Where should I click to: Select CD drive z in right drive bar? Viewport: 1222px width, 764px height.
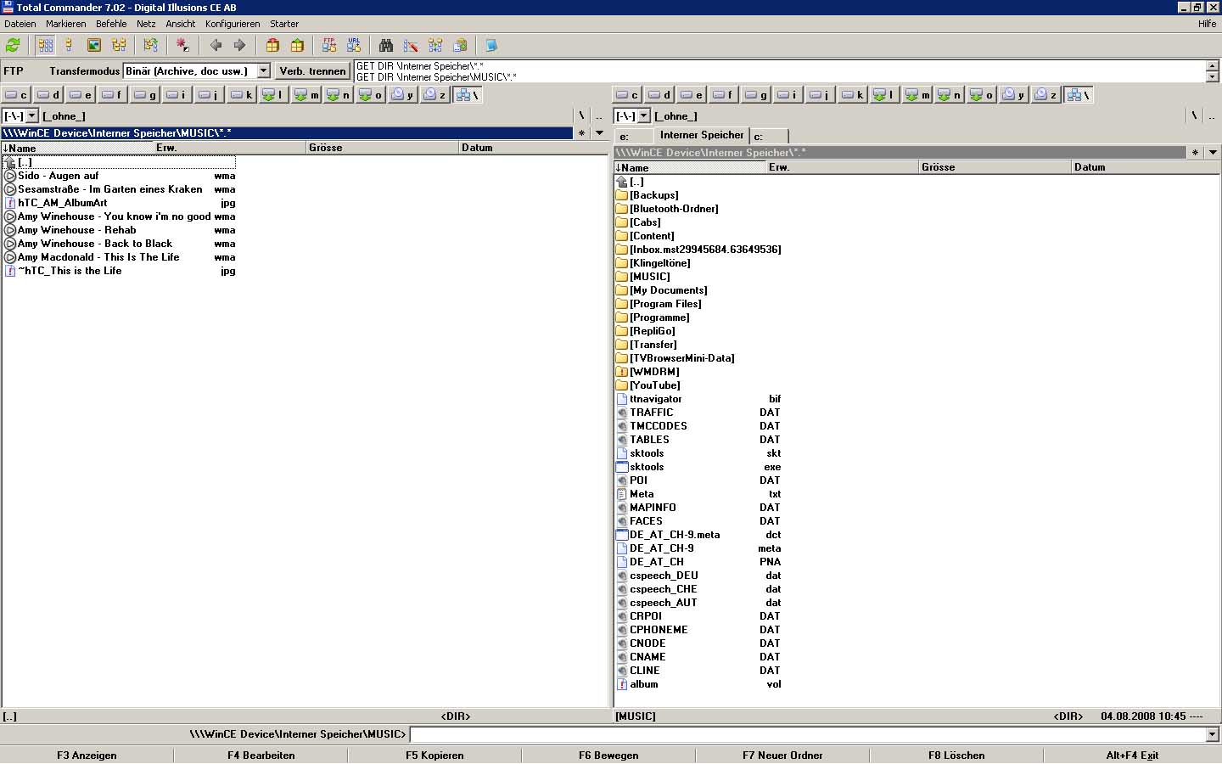1045,95
